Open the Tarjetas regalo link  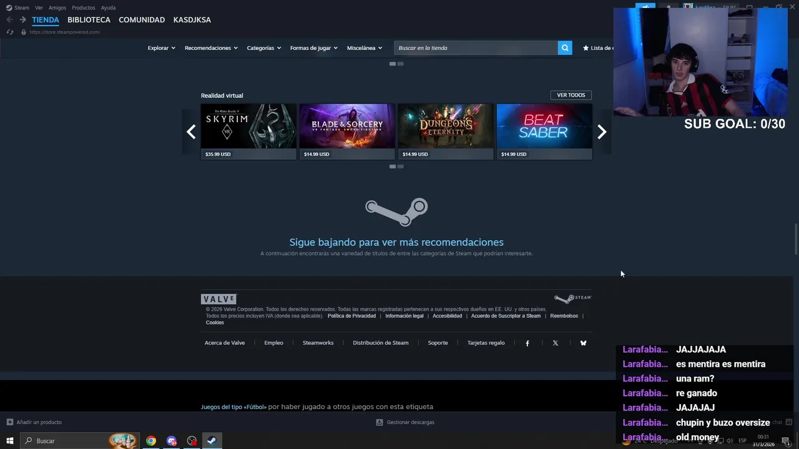coord(486,343)
